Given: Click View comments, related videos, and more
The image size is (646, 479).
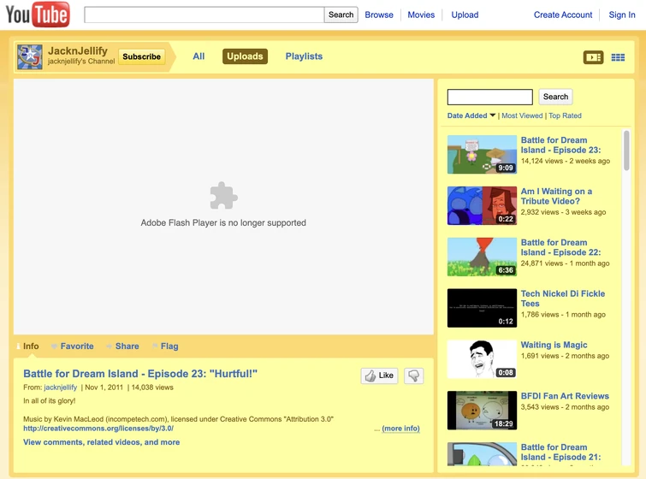Looking at the screenshot, I should pos(101,442).
